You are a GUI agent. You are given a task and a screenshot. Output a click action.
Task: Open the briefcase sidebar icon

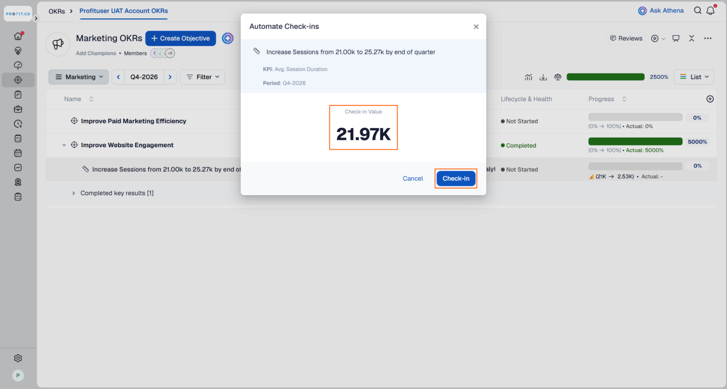(x=18, y=109)
